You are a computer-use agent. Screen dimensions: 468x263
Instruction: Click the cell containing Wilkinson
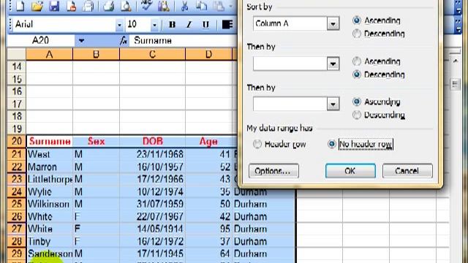tap(50, 205)
